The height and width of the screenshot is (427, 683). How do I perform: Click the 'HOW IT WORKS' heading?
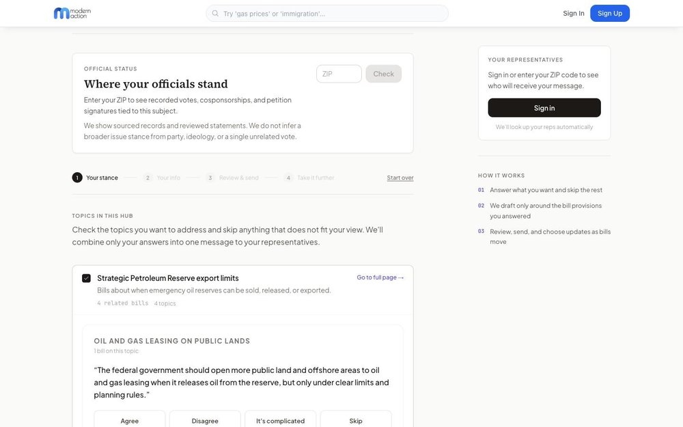[x=501, y=176]
